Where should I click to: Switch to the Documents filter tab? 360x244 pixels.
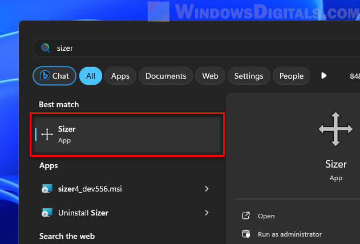click(166, 76)
